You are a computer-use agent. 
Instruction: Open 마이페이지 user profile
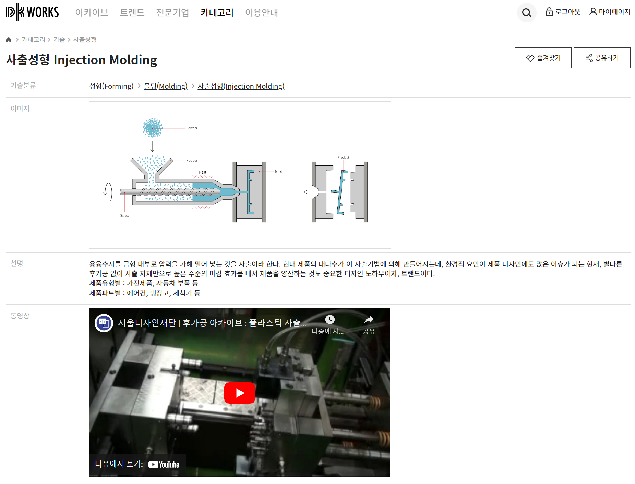[610, 12]
